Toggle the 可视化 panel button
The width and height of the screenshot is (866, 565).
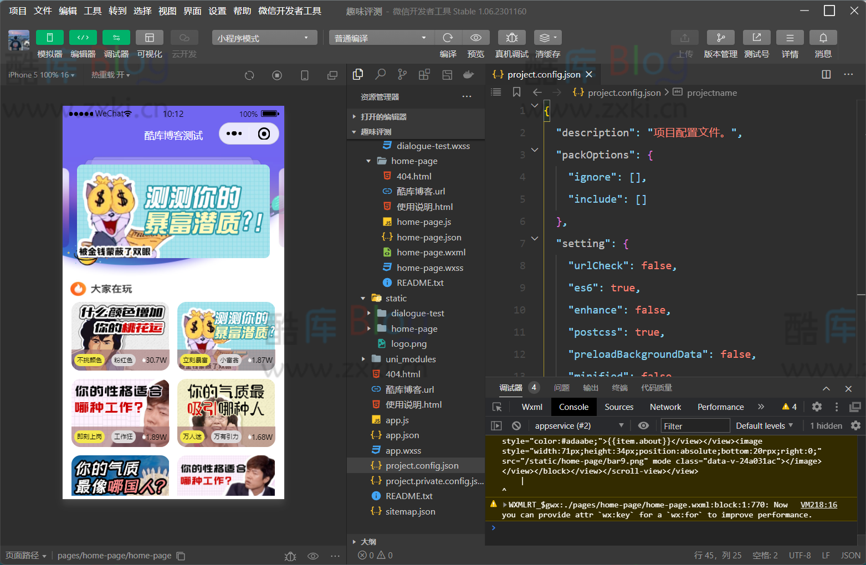tap(149, 37)
